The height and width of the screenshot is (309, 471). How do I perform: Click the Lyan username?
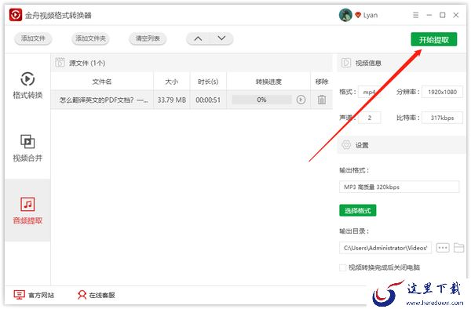(x=371, y=15)
